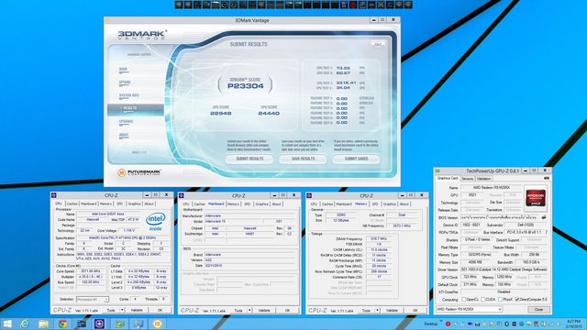
Task: Go to the Main section in 3DMark
Action: pos(123,70)
